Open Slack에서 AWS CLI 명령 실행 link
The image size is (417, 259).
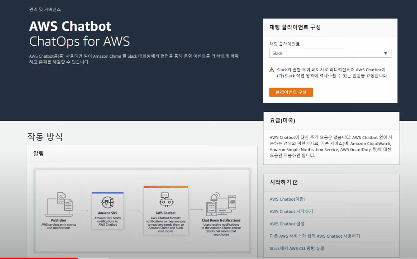pyautogui.click(x=297, y=248)
